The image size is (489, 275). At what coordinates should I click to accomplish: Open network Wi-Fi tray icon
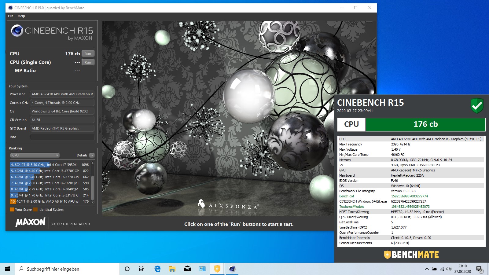point(442,269)
